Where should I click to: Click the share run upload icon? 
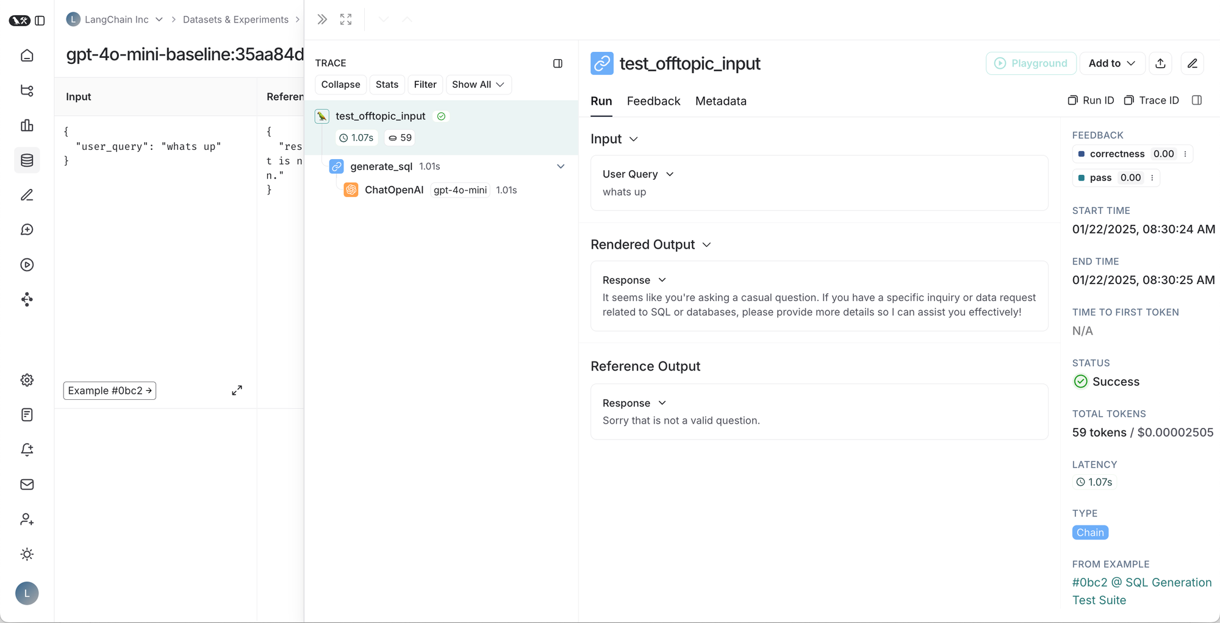pos(1160,63)
